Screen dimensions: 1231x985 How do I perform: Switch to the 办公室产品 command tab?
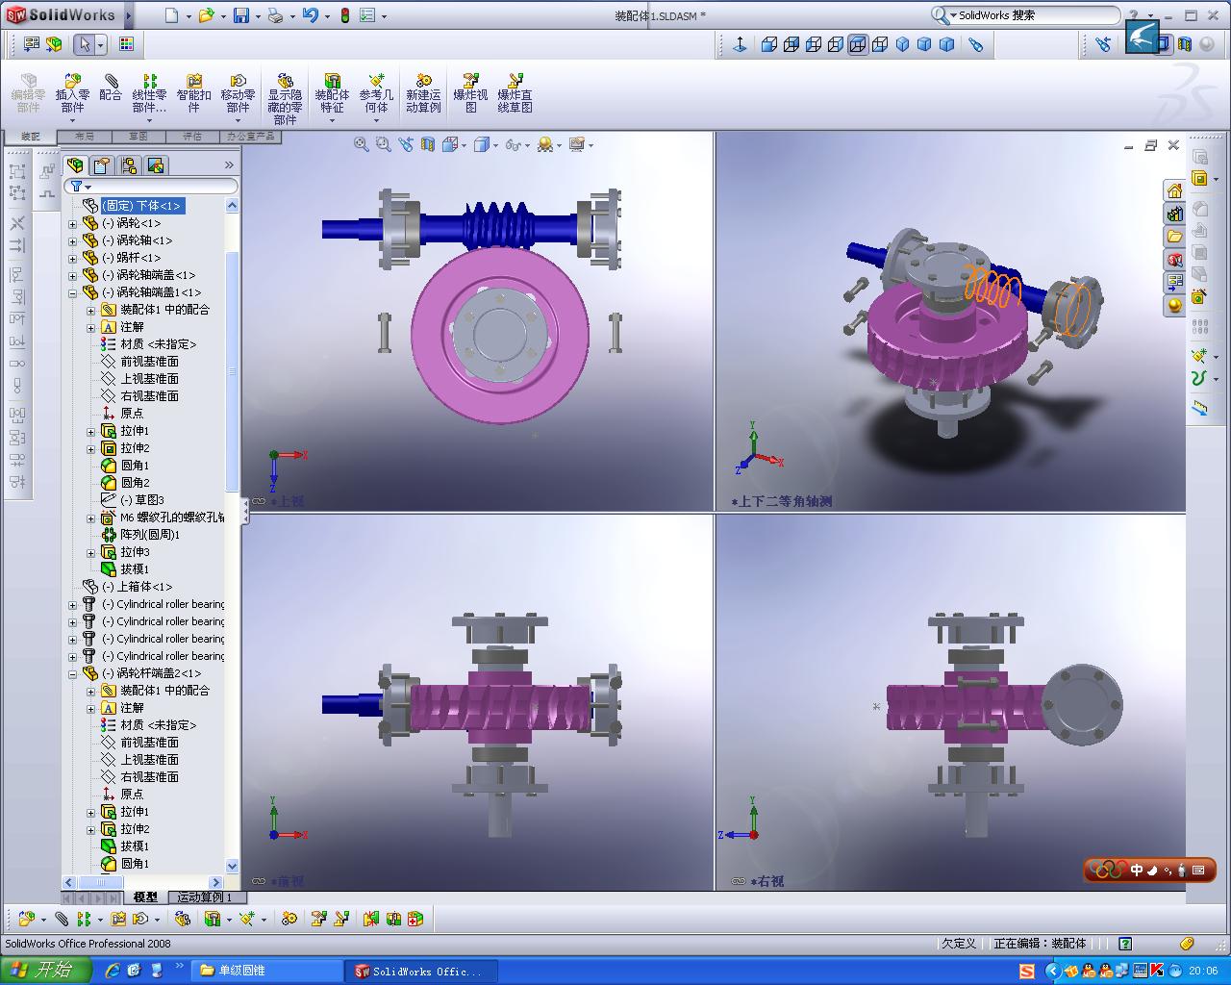click(x=251, y=137)
